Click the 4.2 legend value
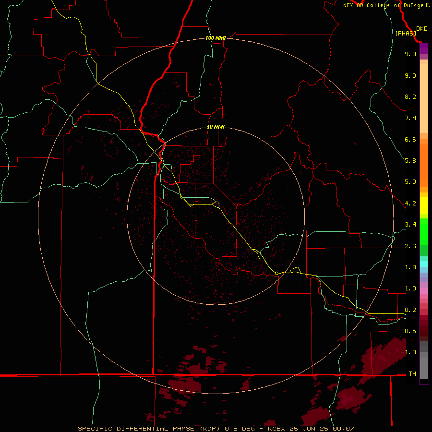 410,204
